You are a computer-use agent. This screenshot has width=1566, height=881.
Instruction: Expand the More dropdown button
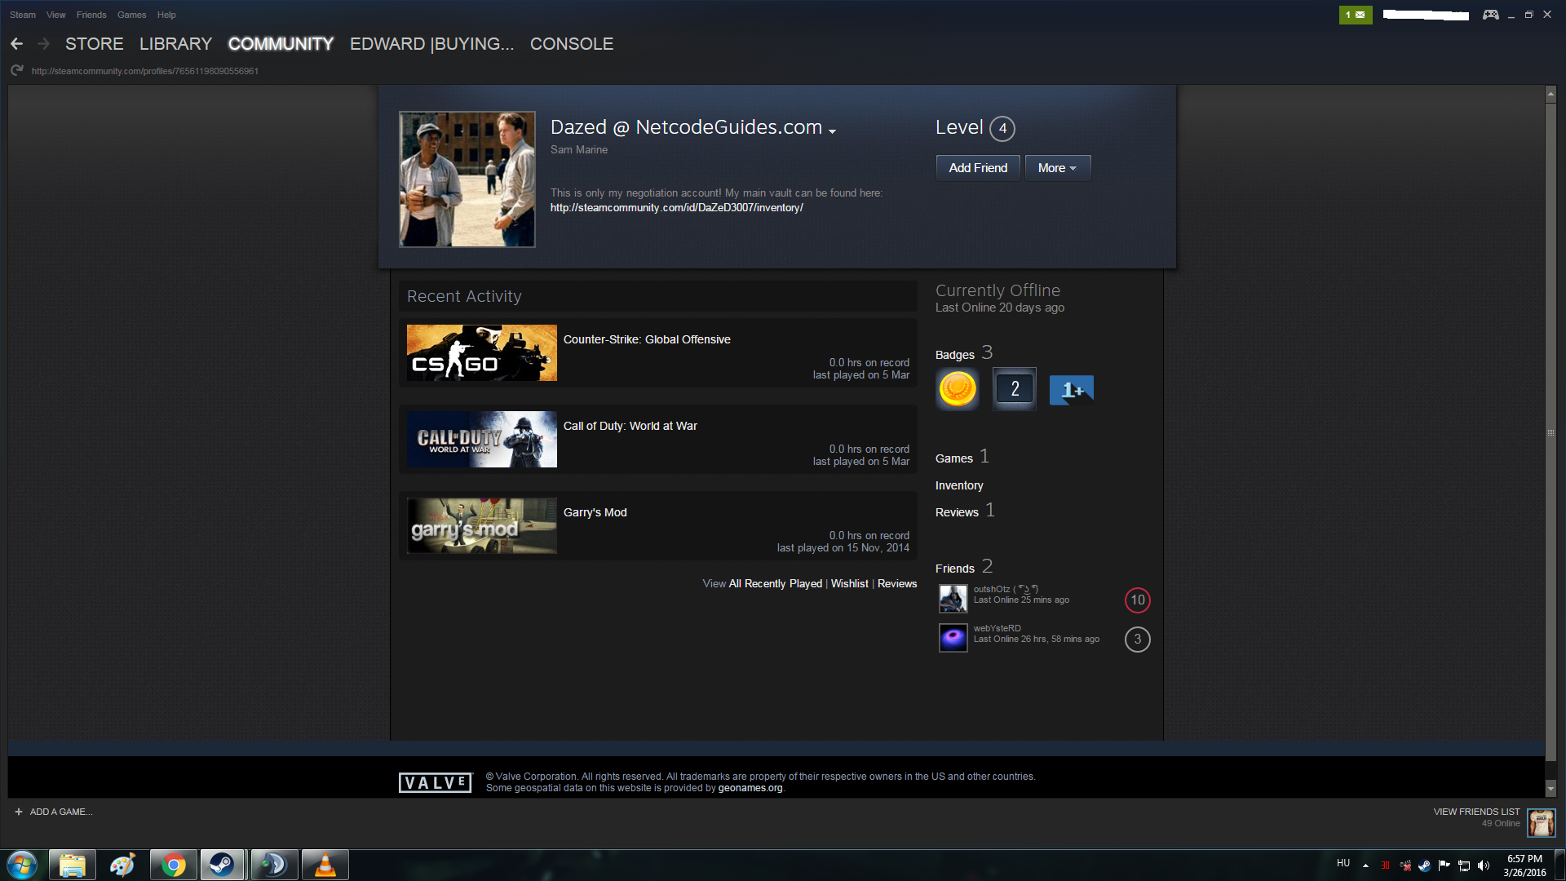coord(1057,168)
